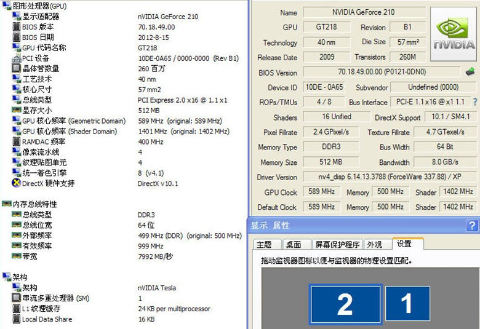Select monitor 1 in display settings
This screenshot has height=329, width=480.
pyautogui.click(x=407, y=303)
